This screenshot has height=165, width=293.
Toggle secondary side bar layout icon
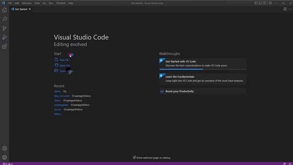(x=264, y=3)
